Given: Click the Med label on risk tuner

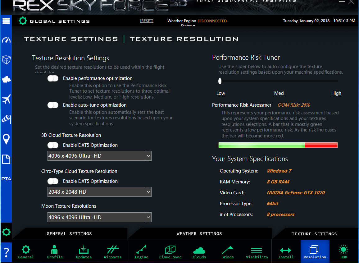Looking at the screenshot, I should 279,93.
